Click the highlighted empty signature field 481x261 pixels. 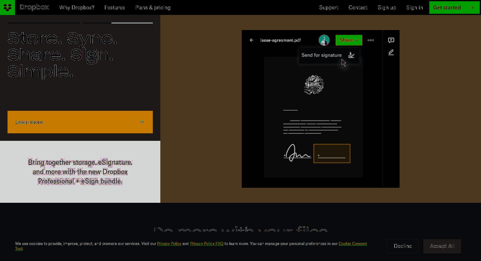[332, 153]
